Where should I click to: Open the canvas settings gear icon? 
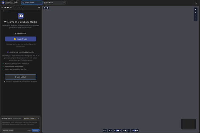(48, 8)
